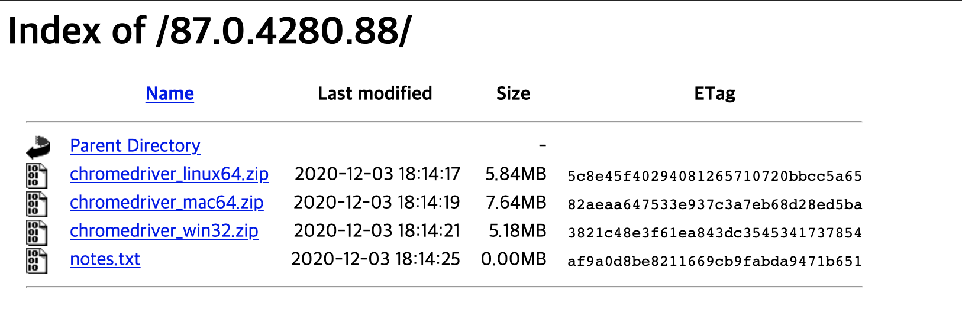Click the ETag column header
This screenshot has height=332, width=962.
[x=715, y=93]
